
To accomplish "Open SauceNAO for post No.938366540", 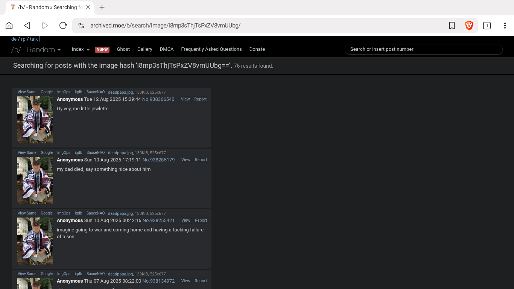I will [x=96, y=92].
